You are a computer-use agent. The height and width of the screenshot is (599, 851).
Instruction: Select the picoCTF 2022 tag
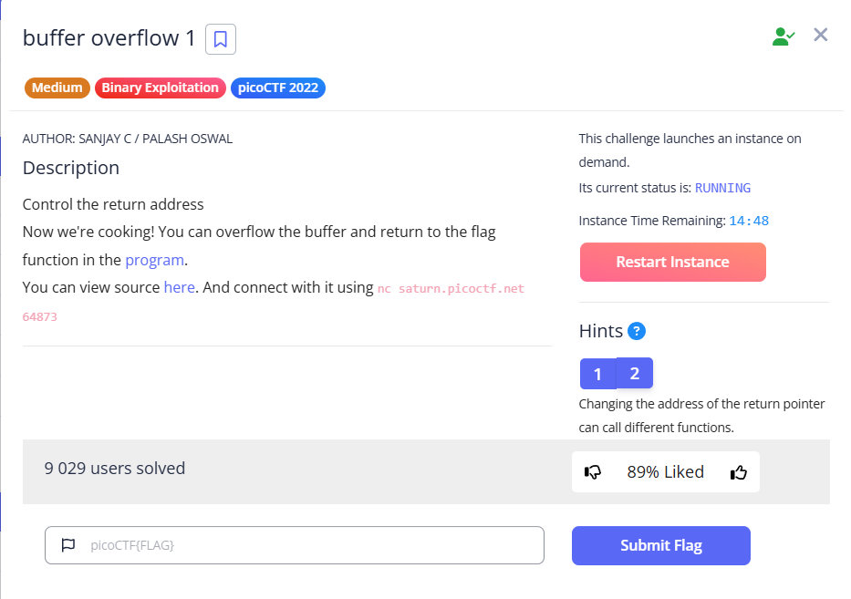click(278, 88)
